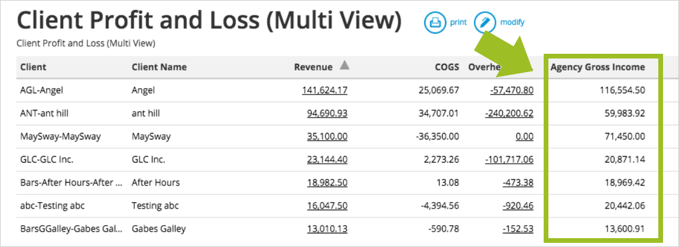This screenshot has width=679, height=247.
Task: Open ant hill revenue 94,690.93
Action: 327,113
